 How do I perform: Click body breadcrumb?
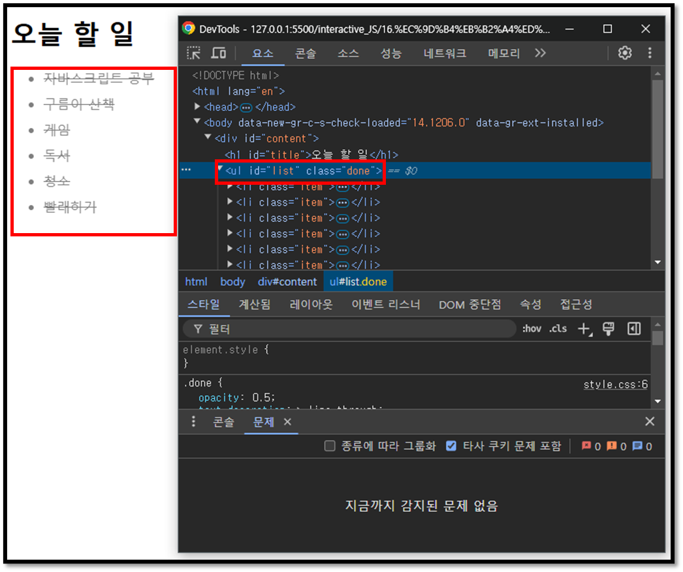[232, 281]
